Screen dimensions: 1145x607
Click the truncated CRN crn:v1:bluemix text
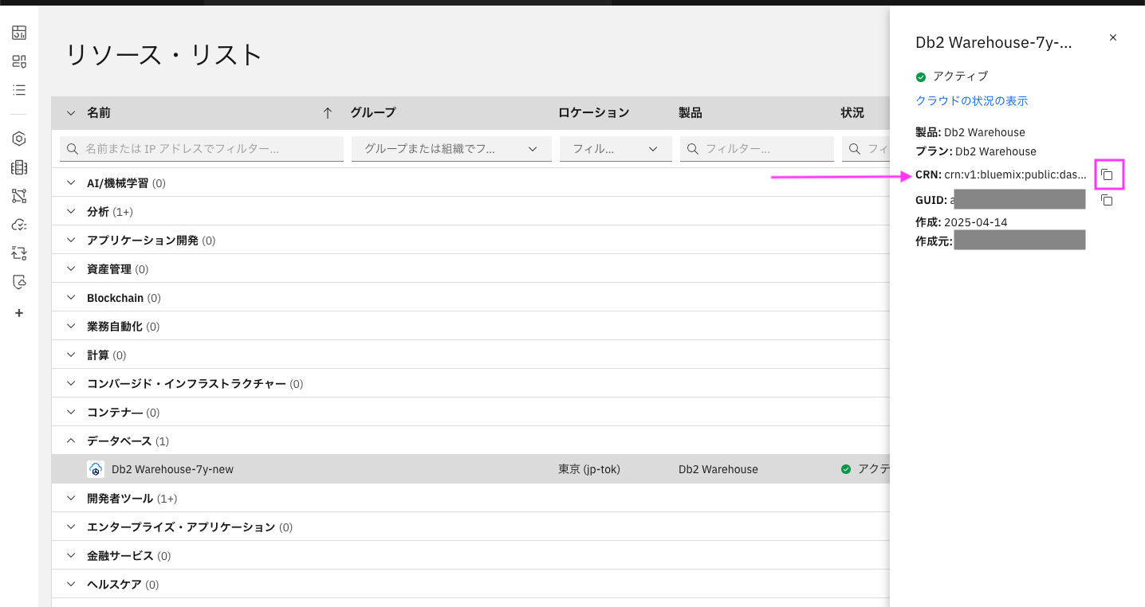pos(1015,174)
